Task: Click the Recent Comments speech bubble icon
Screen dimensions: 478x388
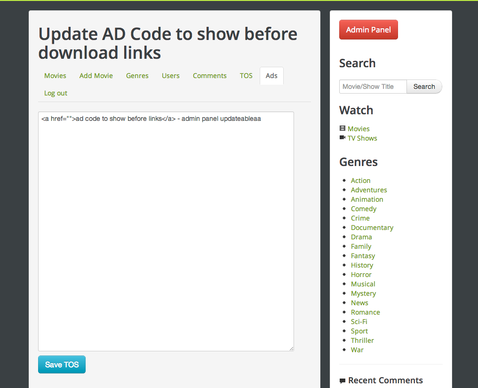Action: (x=343, y=381)
